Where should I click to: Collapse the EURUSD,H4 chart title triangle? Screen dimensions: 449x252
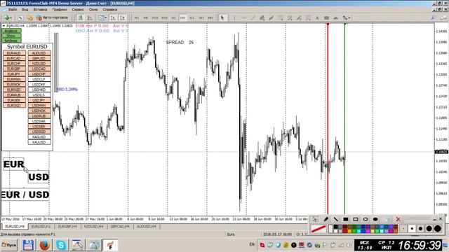(x=4, y=26)
